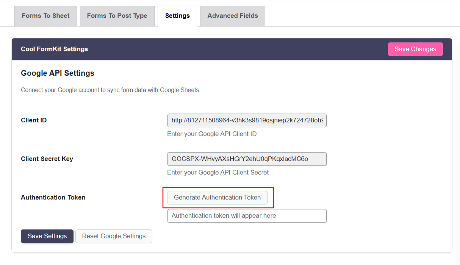The image size is (460, 265).
Task: Click the Authentication token text box
Action: tap(247, 216)
